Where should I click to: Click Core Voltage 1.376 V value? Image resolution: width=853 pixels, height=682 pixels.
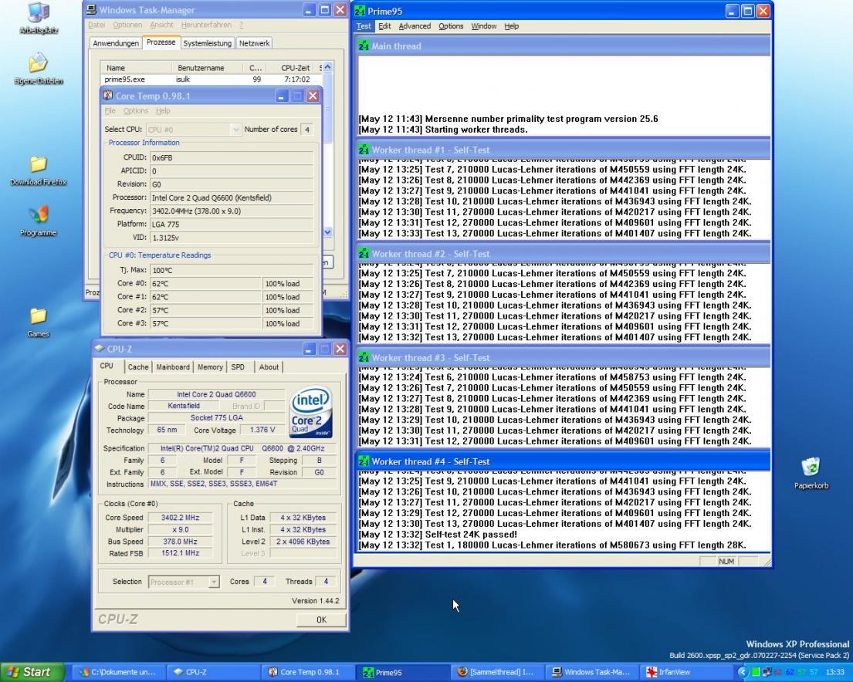tap(262, 430)
